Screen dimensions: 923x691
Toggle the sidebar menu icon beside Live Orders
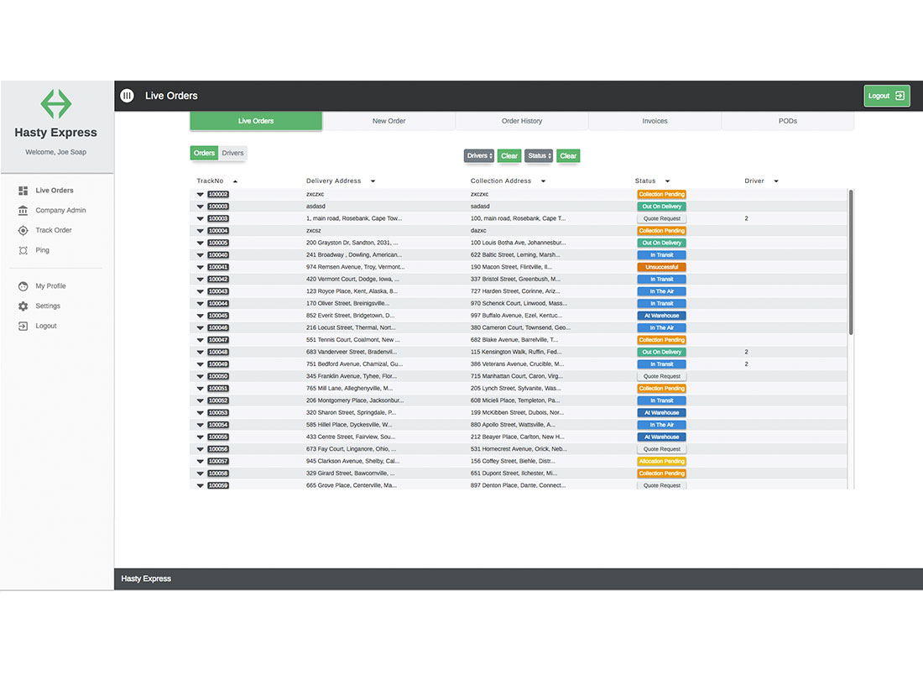(128, 96)
